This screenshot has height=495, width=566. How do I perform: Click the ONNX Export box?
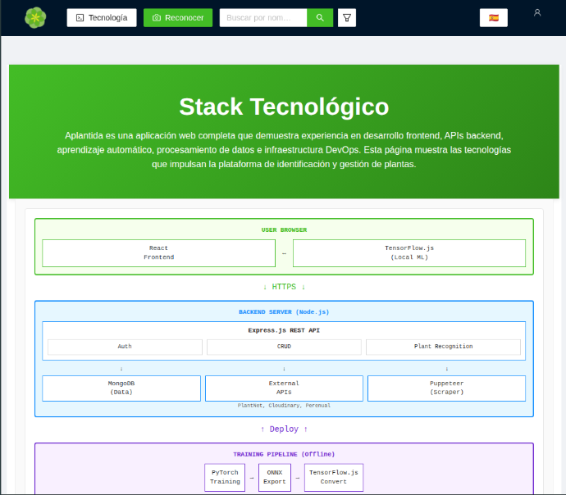274,477
